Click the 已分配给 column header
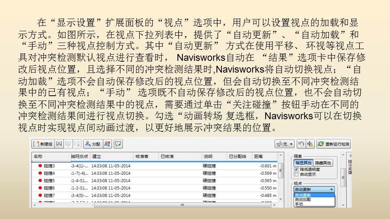The image size is (390, 219). 239,157
